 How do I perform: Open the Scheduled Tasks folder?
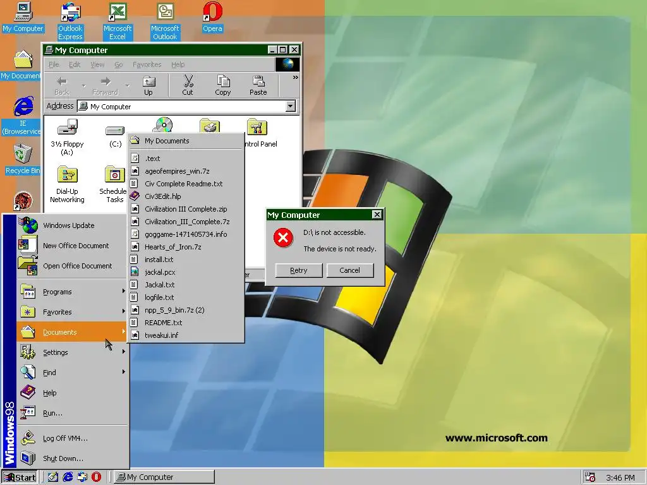pyautogui.click(x=114, y=184)
